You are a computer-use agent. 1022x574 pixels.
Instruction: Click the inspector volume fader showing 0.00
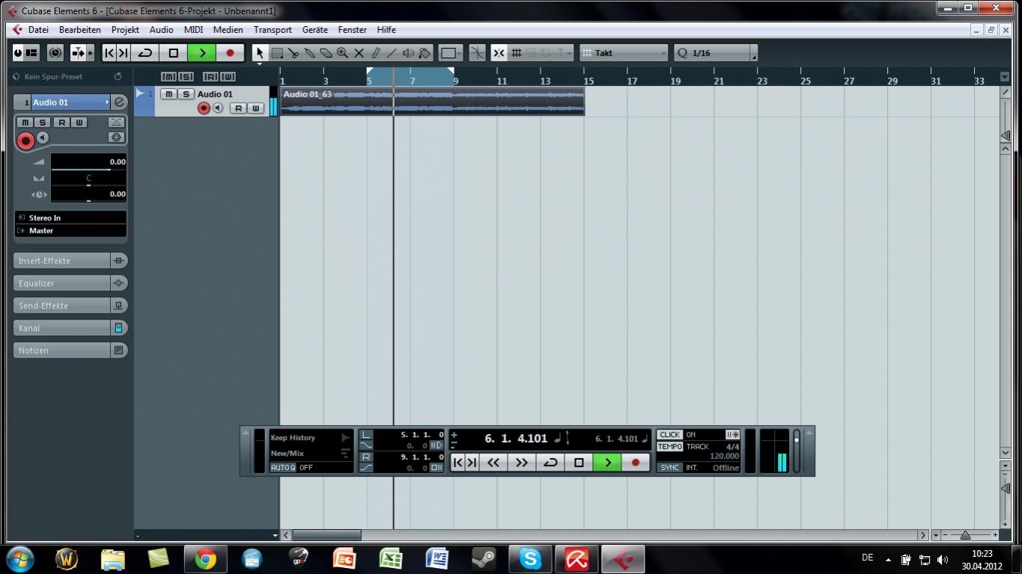[x=88, y=162]
